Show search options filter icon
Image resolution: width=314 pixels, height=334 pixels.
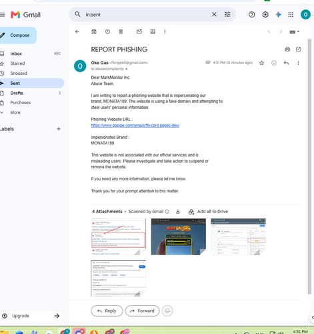(227, 15)
